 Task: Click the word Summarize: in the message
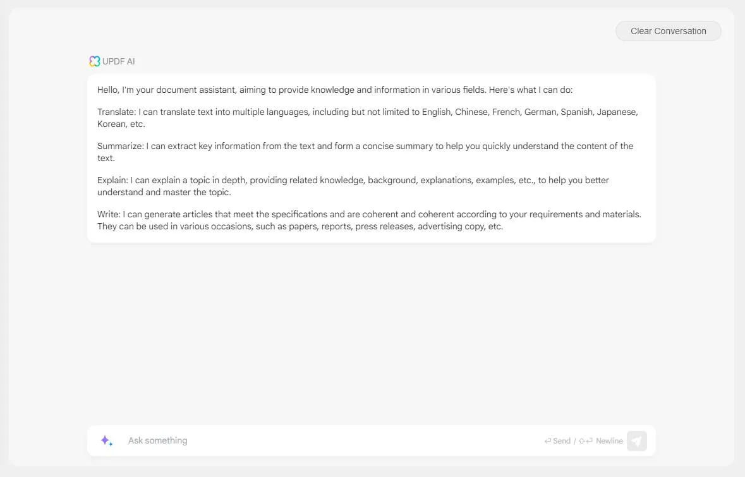coord(120,147)
